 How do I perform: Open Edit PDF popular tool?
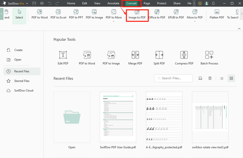pos(63,58)
